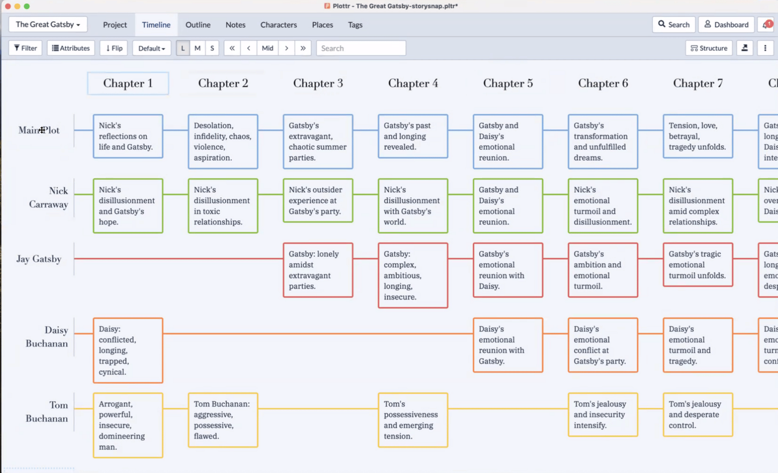This screenshot has width=778, height=473.
Task: Switch to the Places tab
Action: 322,25
